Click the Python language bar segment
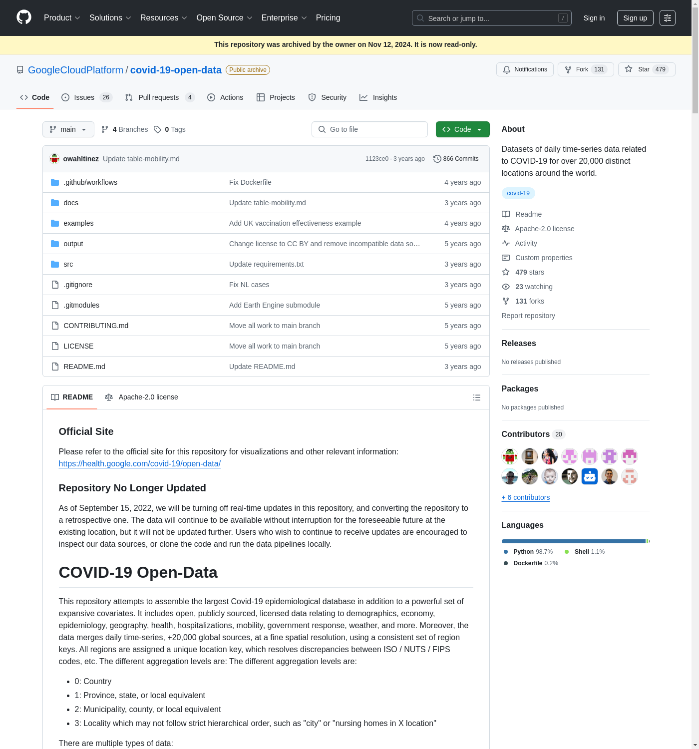Viewport: 699px width, 749px height. coord(574,541)
